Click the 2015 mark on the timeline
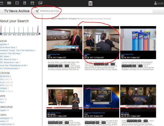Screen dimensions: 164x126 (x=28, y=35)
